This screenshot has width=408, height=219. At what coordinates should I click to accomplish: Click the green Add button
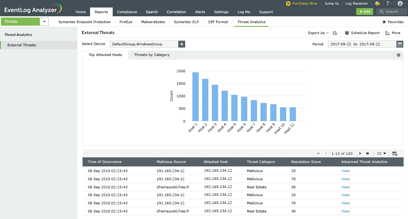pyautogui.click(x=364, y=12)
